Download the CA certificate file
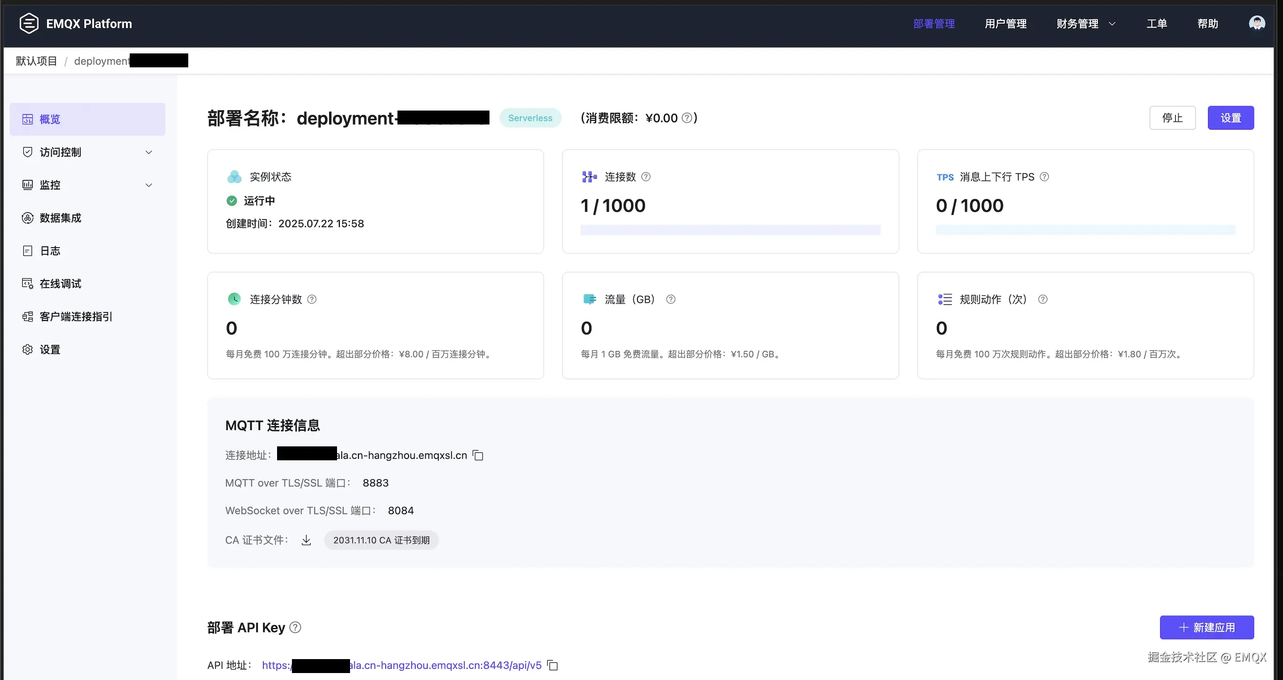Viewport: 1283px width, 680px height. (x=306, y=540)
